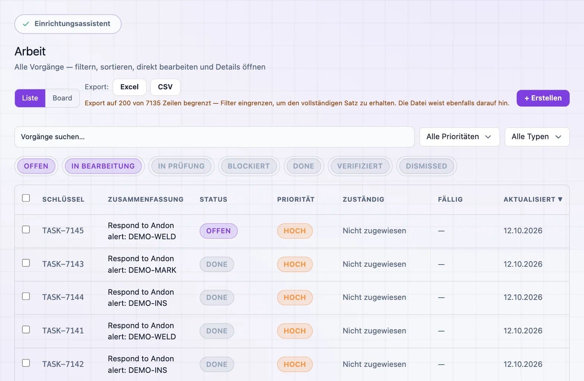The image size is (584, 381).
Task: Select the checkbox for TASK-7144
Action: 26,296
